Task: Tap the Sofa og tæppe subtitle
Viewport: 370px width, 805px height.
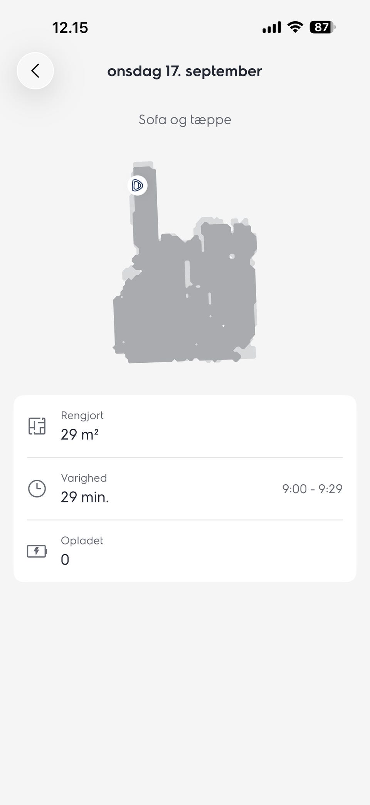Action: (185, 120)
